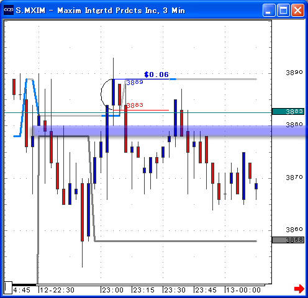Click the 3890 price scale label
This screenshot has width=308, height=298.
(x=294, y=73)
